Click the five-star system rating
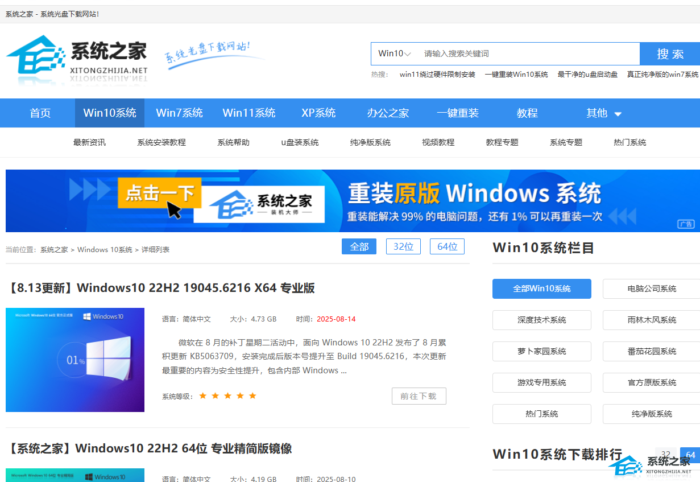Viewport: 700px width, 482px height. click(227, 396)
